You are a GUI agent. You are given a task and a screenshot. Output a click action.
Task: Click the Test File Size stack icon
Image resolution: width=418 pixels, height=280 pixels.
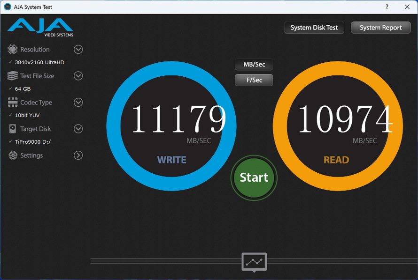12,76
